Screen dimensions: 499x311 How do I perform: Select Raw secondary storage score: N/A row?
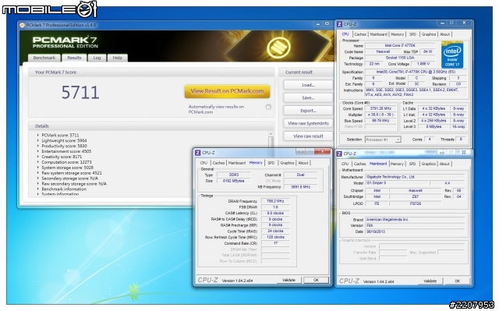coord(74,184)
